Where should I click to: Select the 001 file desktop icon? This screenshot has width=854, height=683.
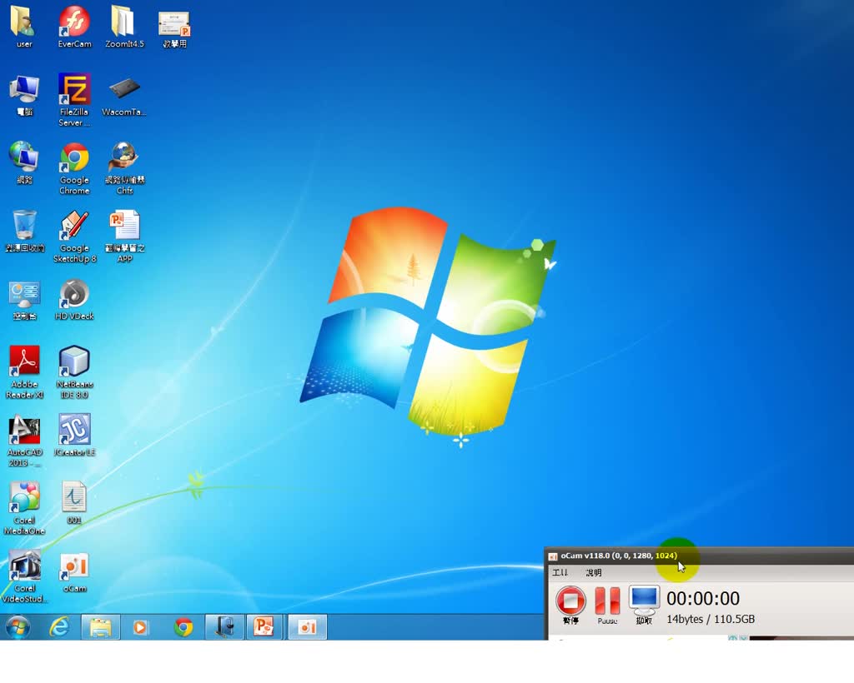click(x=74, y=503)
